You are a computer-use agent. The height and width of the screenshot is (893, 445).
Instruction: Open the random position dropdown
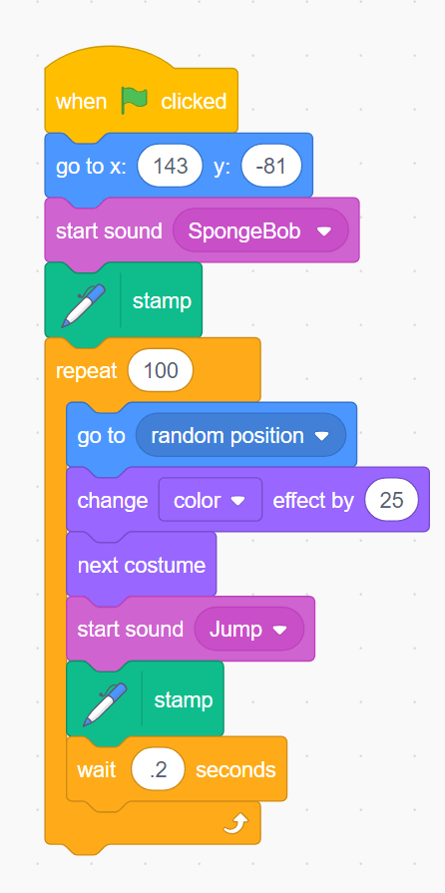coord(240,436)
